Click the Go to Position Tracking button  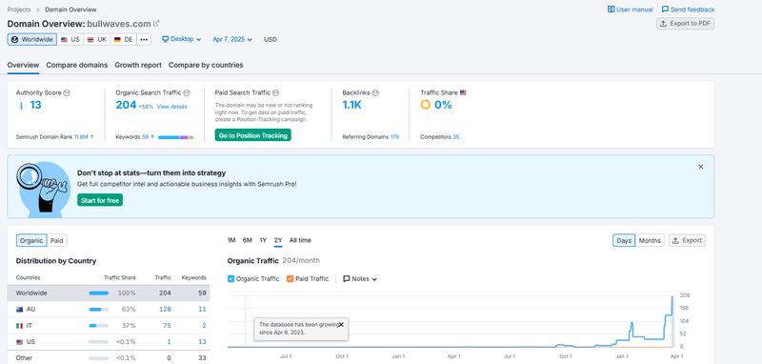click(x=252, y=135)
